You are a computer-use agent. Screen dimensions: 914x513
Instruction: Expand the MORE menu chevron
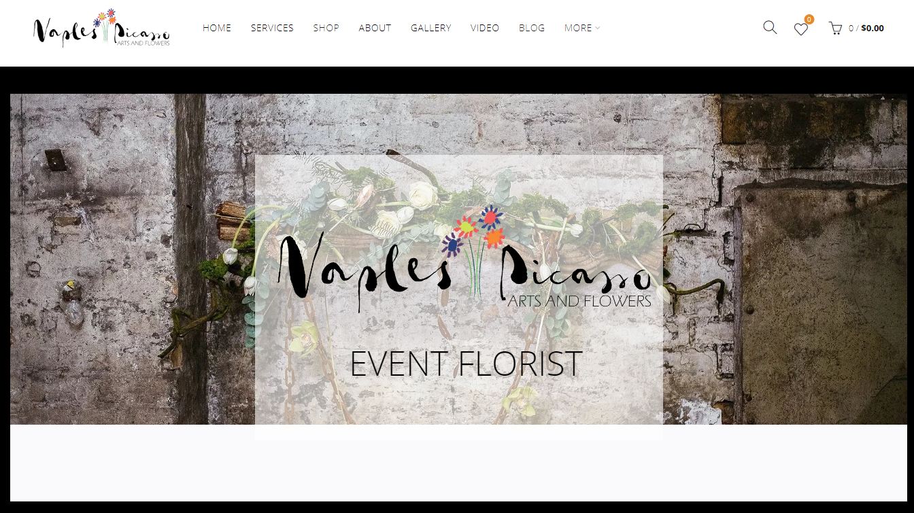pyautogui.click(x=598, y=28)
